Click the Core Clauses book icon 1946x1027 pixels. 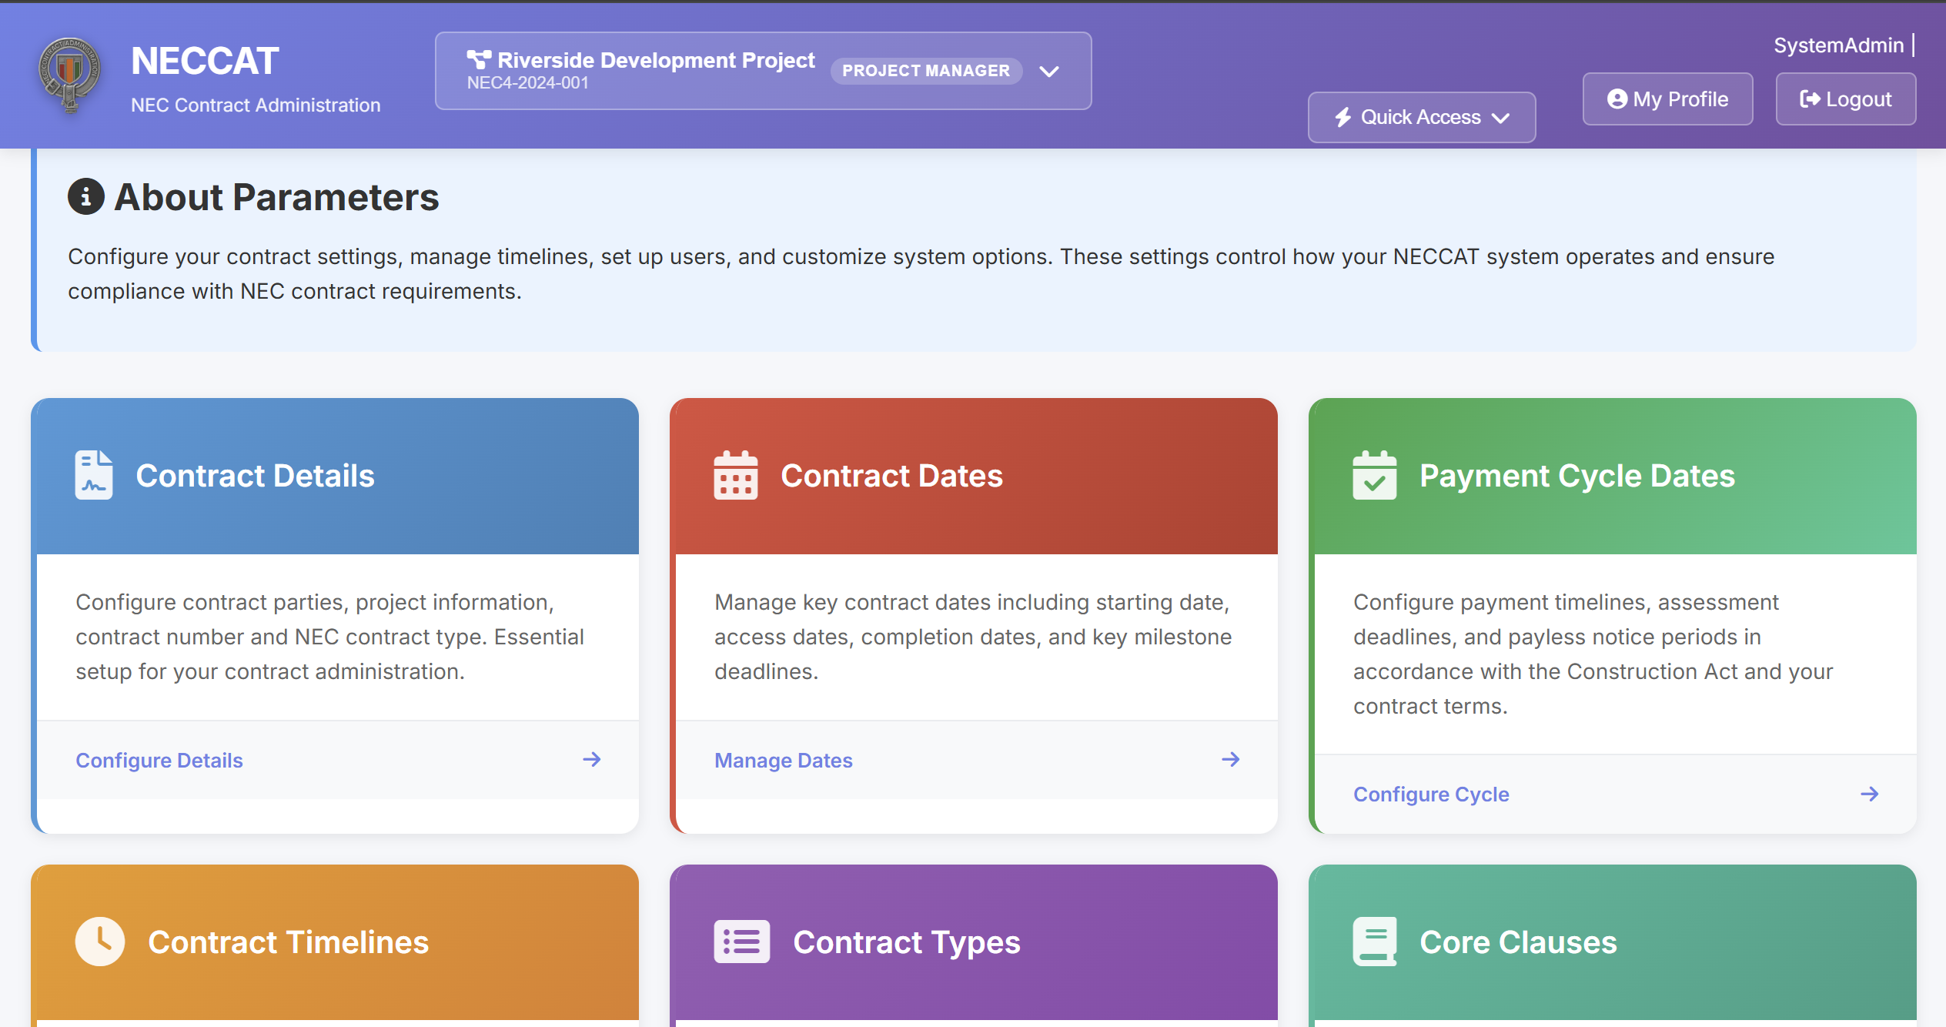pos(1375,940)
